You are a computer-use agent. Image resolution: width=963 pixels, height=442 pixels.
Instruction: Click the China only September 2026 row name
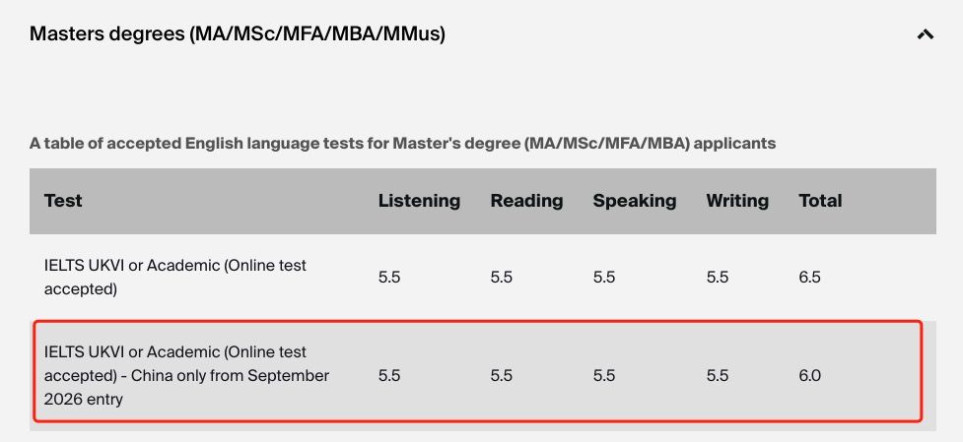tap(187, 375)
